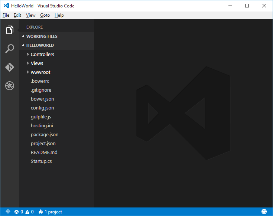Click the WORKING FILES header text
273x216 pixels.
(42, 36)
